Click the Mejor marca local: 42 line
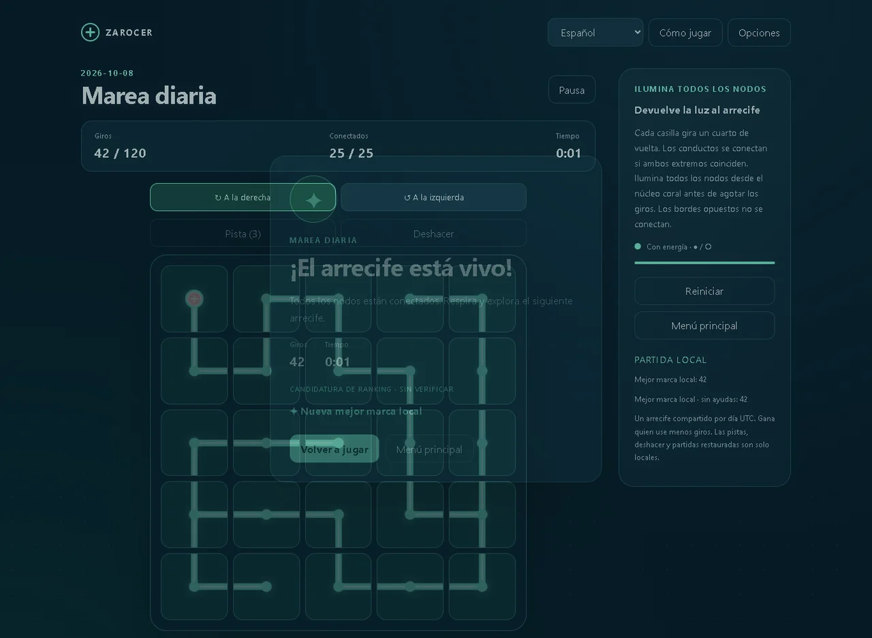 (x=670, y=379)
